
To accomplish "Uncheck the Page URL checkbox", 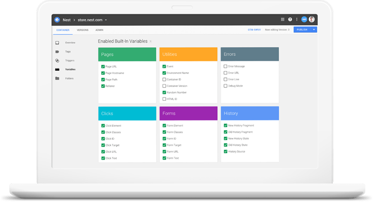I will coord(103,66).
